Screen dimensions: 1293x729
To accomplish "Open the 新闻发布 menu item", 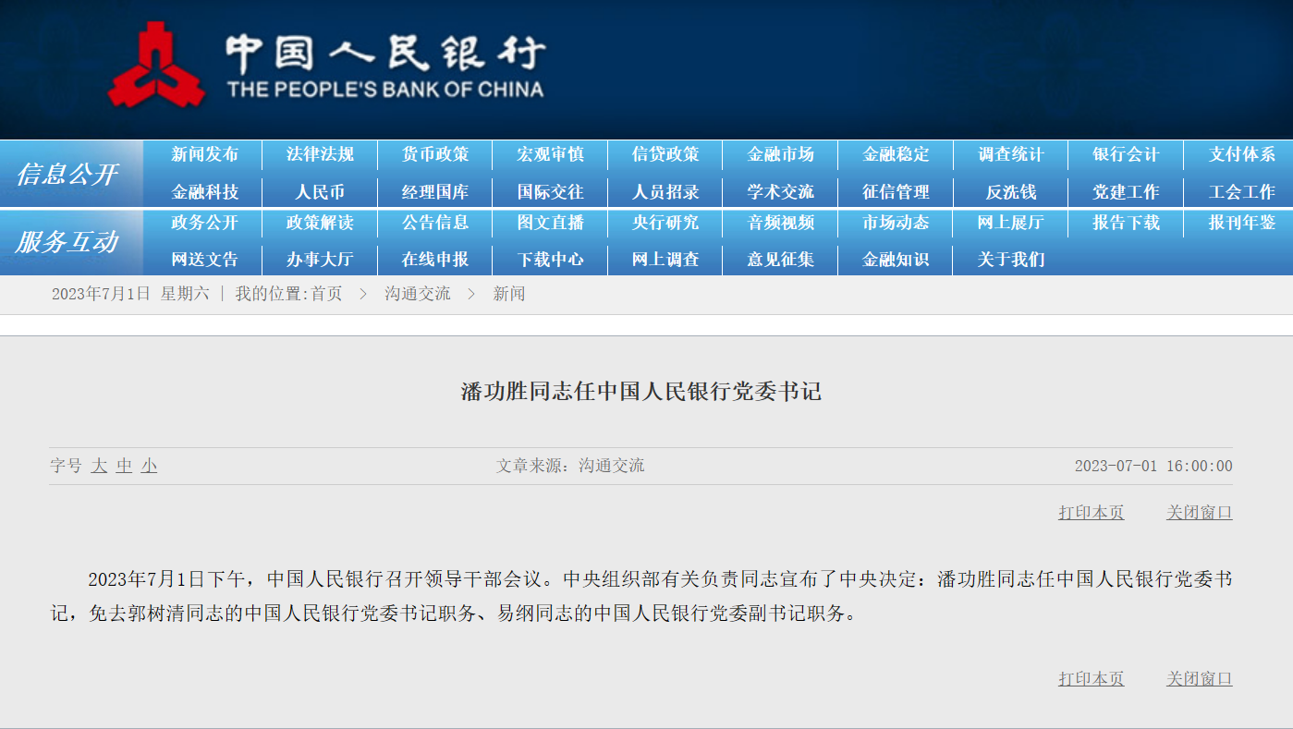I will tap(204, 154).
